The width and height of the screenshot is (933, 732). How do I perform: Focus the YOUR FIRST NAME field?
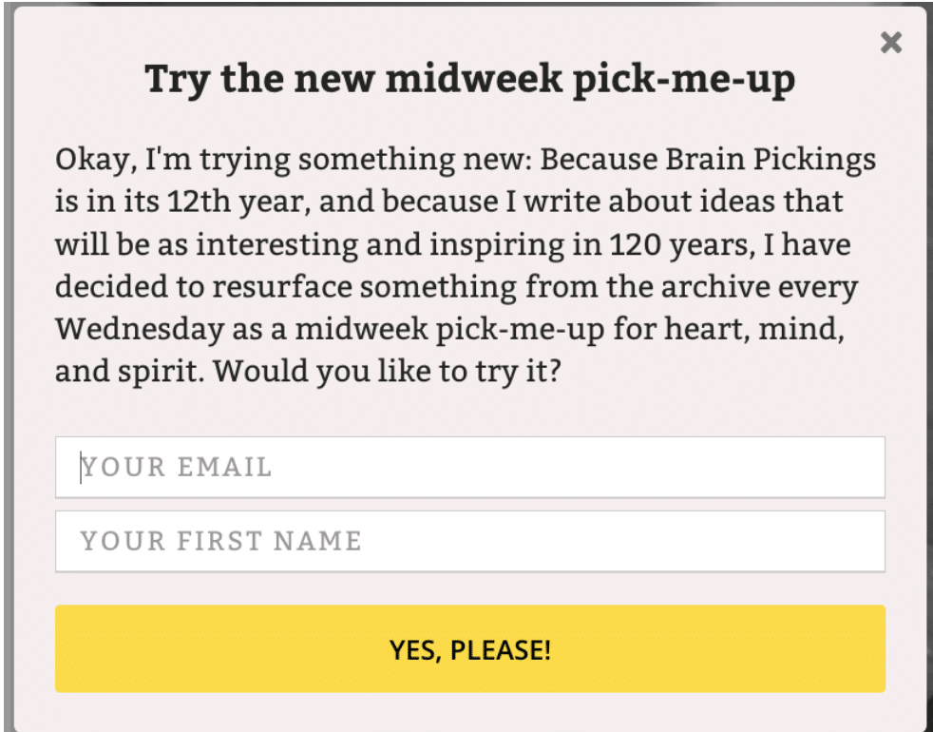coord(469,541)
